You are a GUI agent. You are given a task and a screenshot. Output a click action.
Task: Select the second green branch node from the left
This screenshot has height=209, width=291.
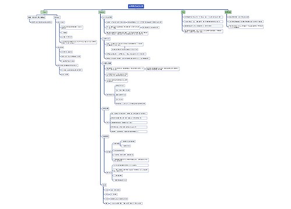pyautogui.click(x=102, y=12)
